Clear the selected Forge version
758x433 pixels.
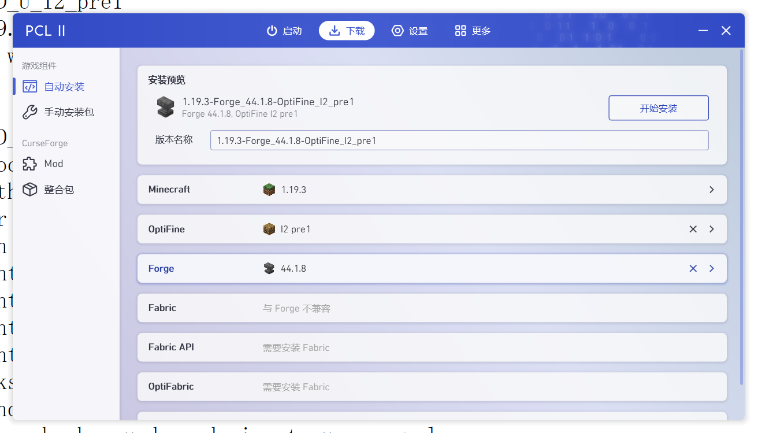coord(693,268)
